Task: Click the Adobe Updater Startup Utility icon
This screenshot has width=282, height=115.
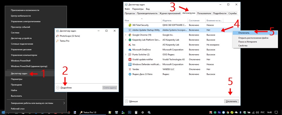Action: [130, 30]
